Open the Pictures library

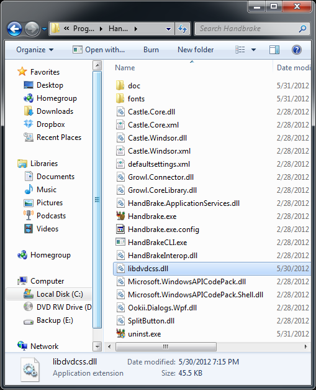pos(43,203)
